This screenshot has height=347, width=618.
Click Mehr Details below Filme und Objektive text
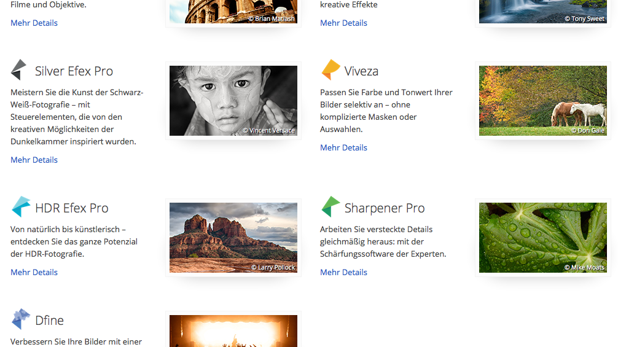click(x=34, y=23)
